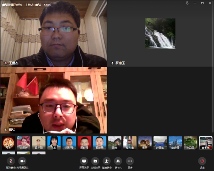Viewport: 214px width, 171px height.
Task: Select the bottom-left video with red flags
Action: coord(53,100)
